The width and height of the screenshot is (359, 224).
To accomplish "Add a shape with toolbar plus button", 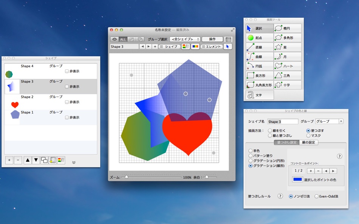I will click(155, 46).
